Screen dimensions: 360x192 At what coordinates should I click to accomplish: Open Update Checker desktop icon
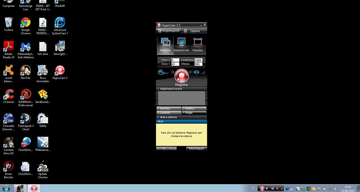(43, 170)
